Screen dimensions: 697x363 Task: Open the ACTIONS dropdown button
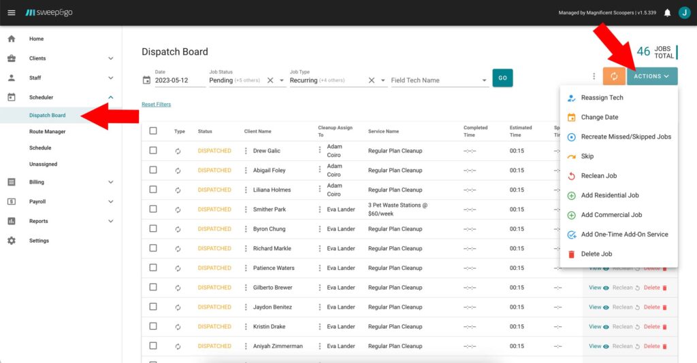click(x=652, y=76)
